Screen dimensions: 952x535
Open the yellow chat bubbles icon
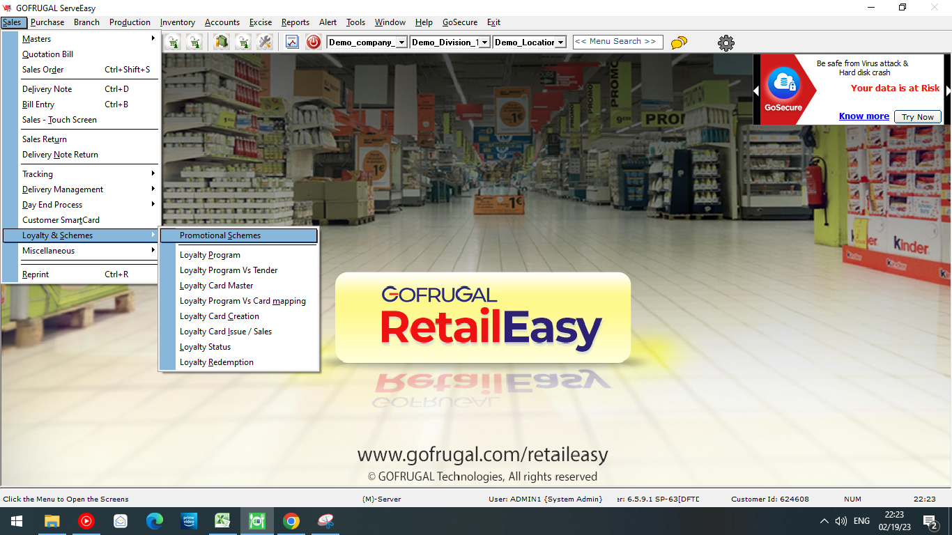(x=679, y=42)
